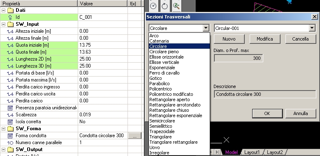Click the last-tab scroll arrow near Model

click(x=217, y=152)
